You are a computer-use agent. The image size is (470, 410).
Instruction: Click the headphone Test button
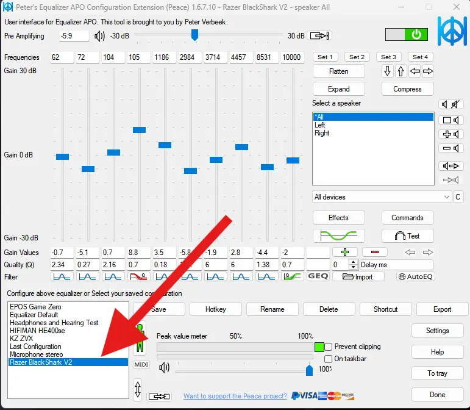click(407, 236)
